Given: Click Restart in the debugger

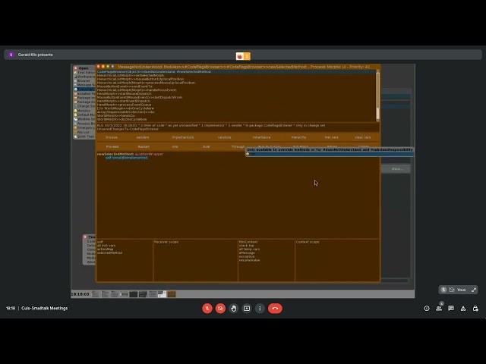Looking at the screenshot, I should pos(144,146).
